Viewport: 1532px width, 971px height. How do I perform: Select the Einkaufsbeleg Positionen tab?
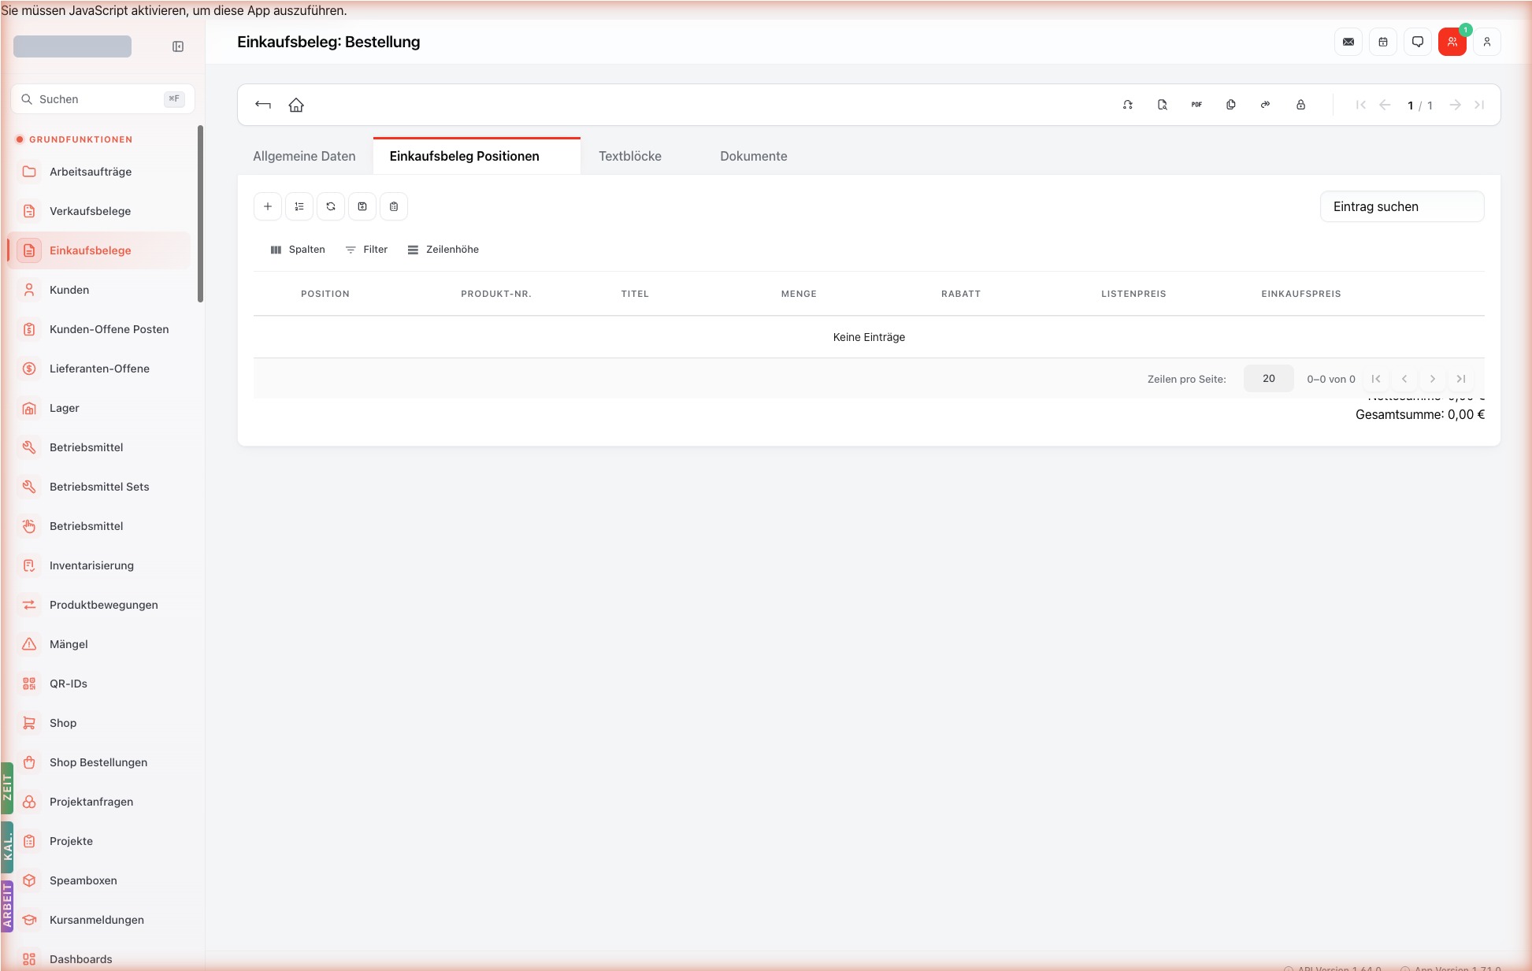pos(476,156)
